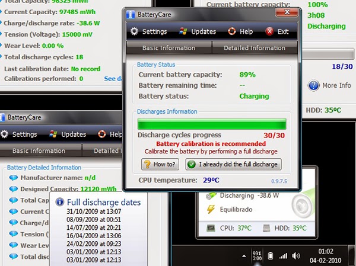Image resolution: width=356 pixels, height=266 pixels.
Task: Click date '31/10/2009 at 13:07'
Action: coord(94,211)
